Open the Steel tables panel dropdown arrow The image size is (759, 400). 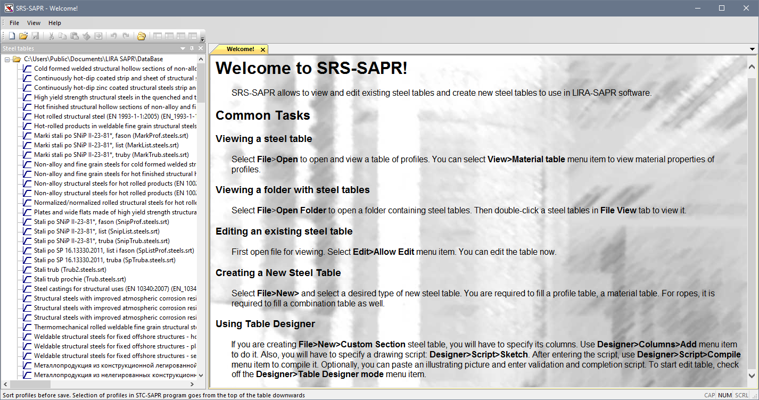[183, 48]
